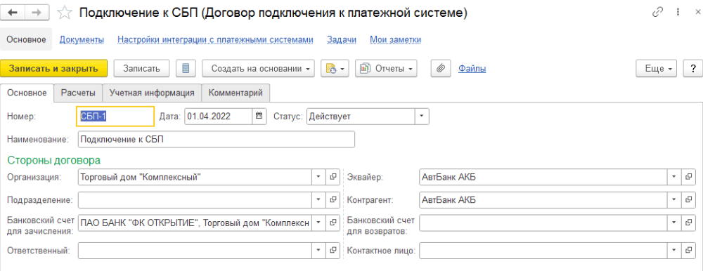Expand the Ответственный dropdown arrow
This screenshot has width=703, height=271.
pyautogui.click(x=318, y=251)
